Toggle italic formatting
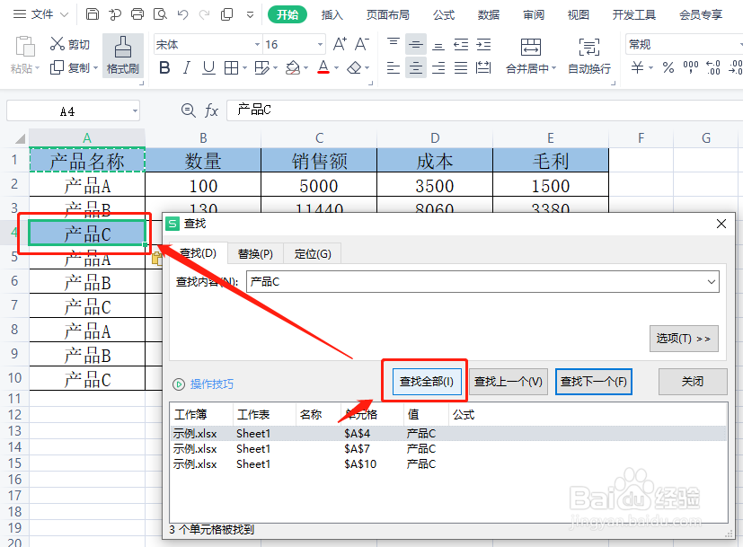The image size is (743, 547). pyautogui.click(x=186, y=67)
